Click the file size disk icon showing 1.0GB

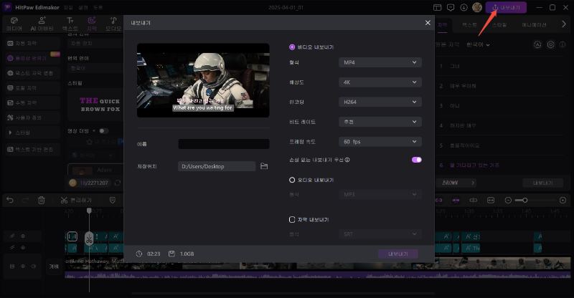pyautogui.click(x=171, y=254)
